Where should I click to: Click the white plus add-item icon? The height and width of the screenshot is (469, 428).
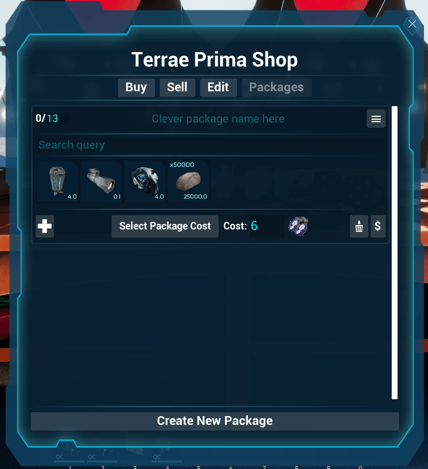coord(45,226)
